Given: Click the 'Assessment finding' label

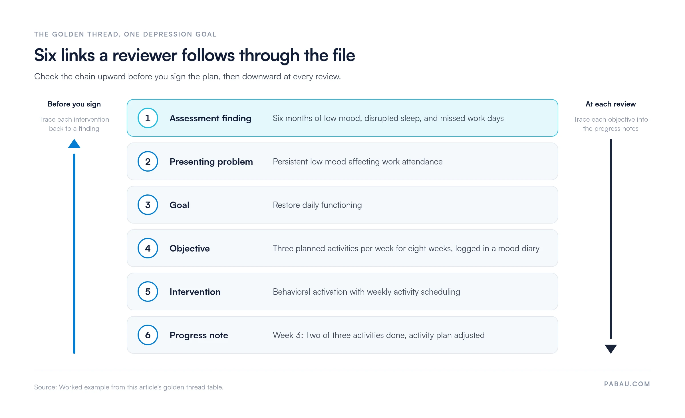Looking at the screenshot, I should click(210, 118).
